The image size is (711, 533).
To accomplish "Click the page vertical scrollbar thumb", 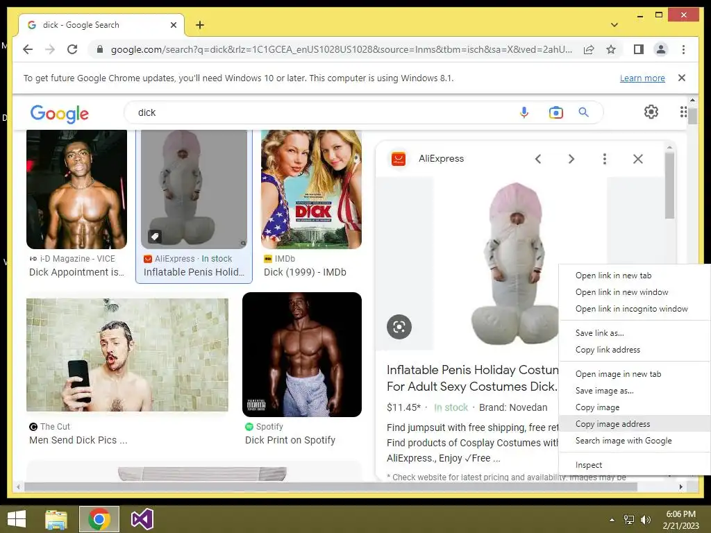I will point(692,115).
